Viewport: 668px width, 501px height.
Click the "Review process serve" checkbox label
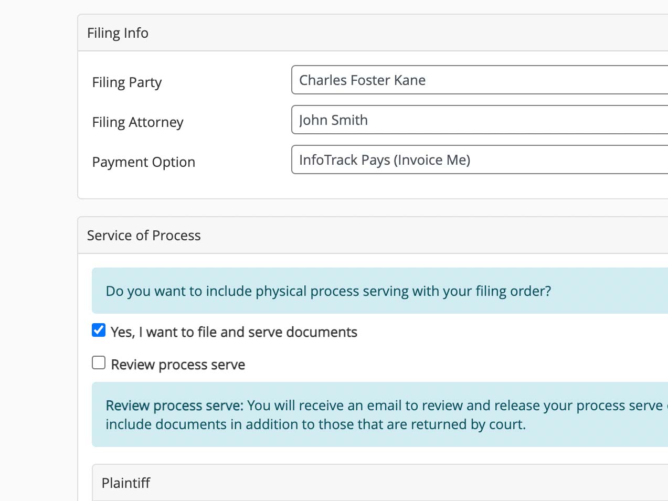point(178,365)
